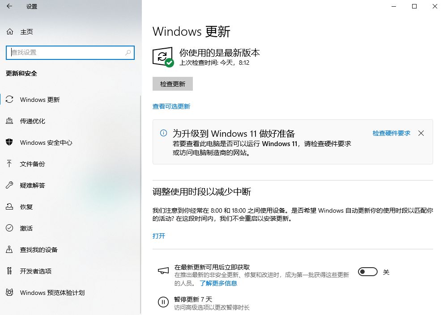
Task: Open 开发者选项 icon
Action: (x=9, y=271)
